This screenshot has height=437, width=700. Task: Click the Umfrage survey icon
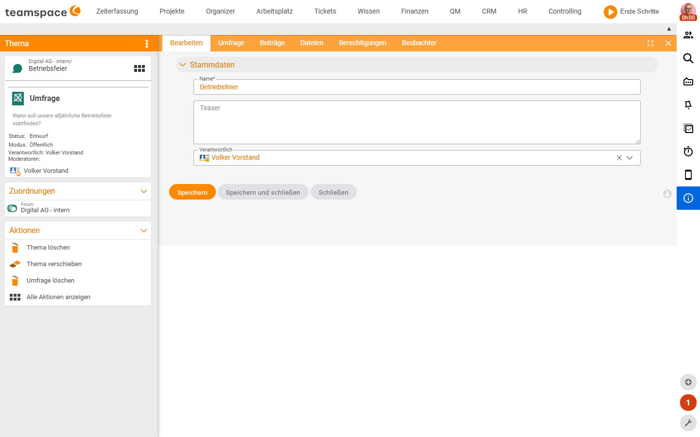18,99
